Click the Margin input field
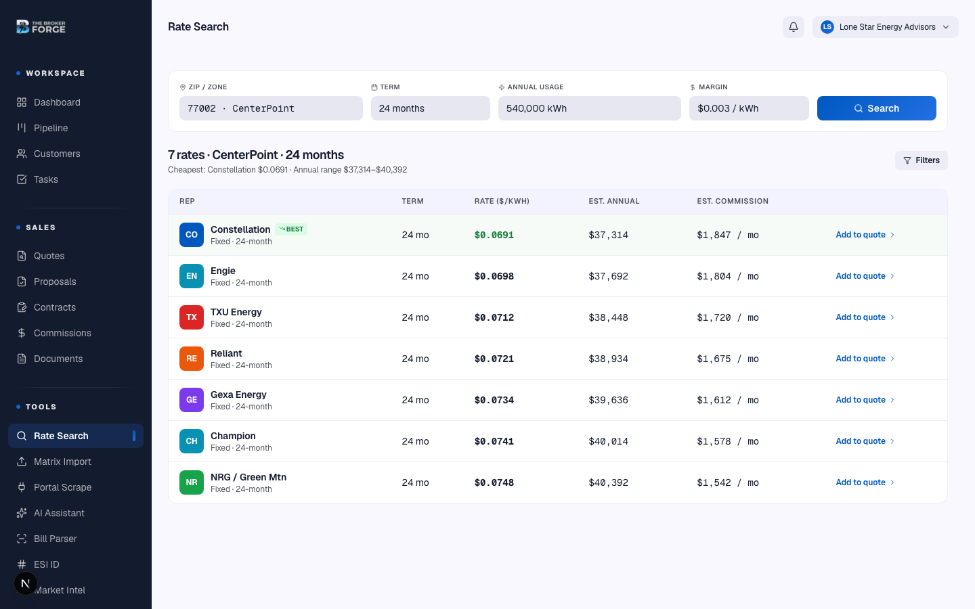975x609 pixels. tap(749, 108)
